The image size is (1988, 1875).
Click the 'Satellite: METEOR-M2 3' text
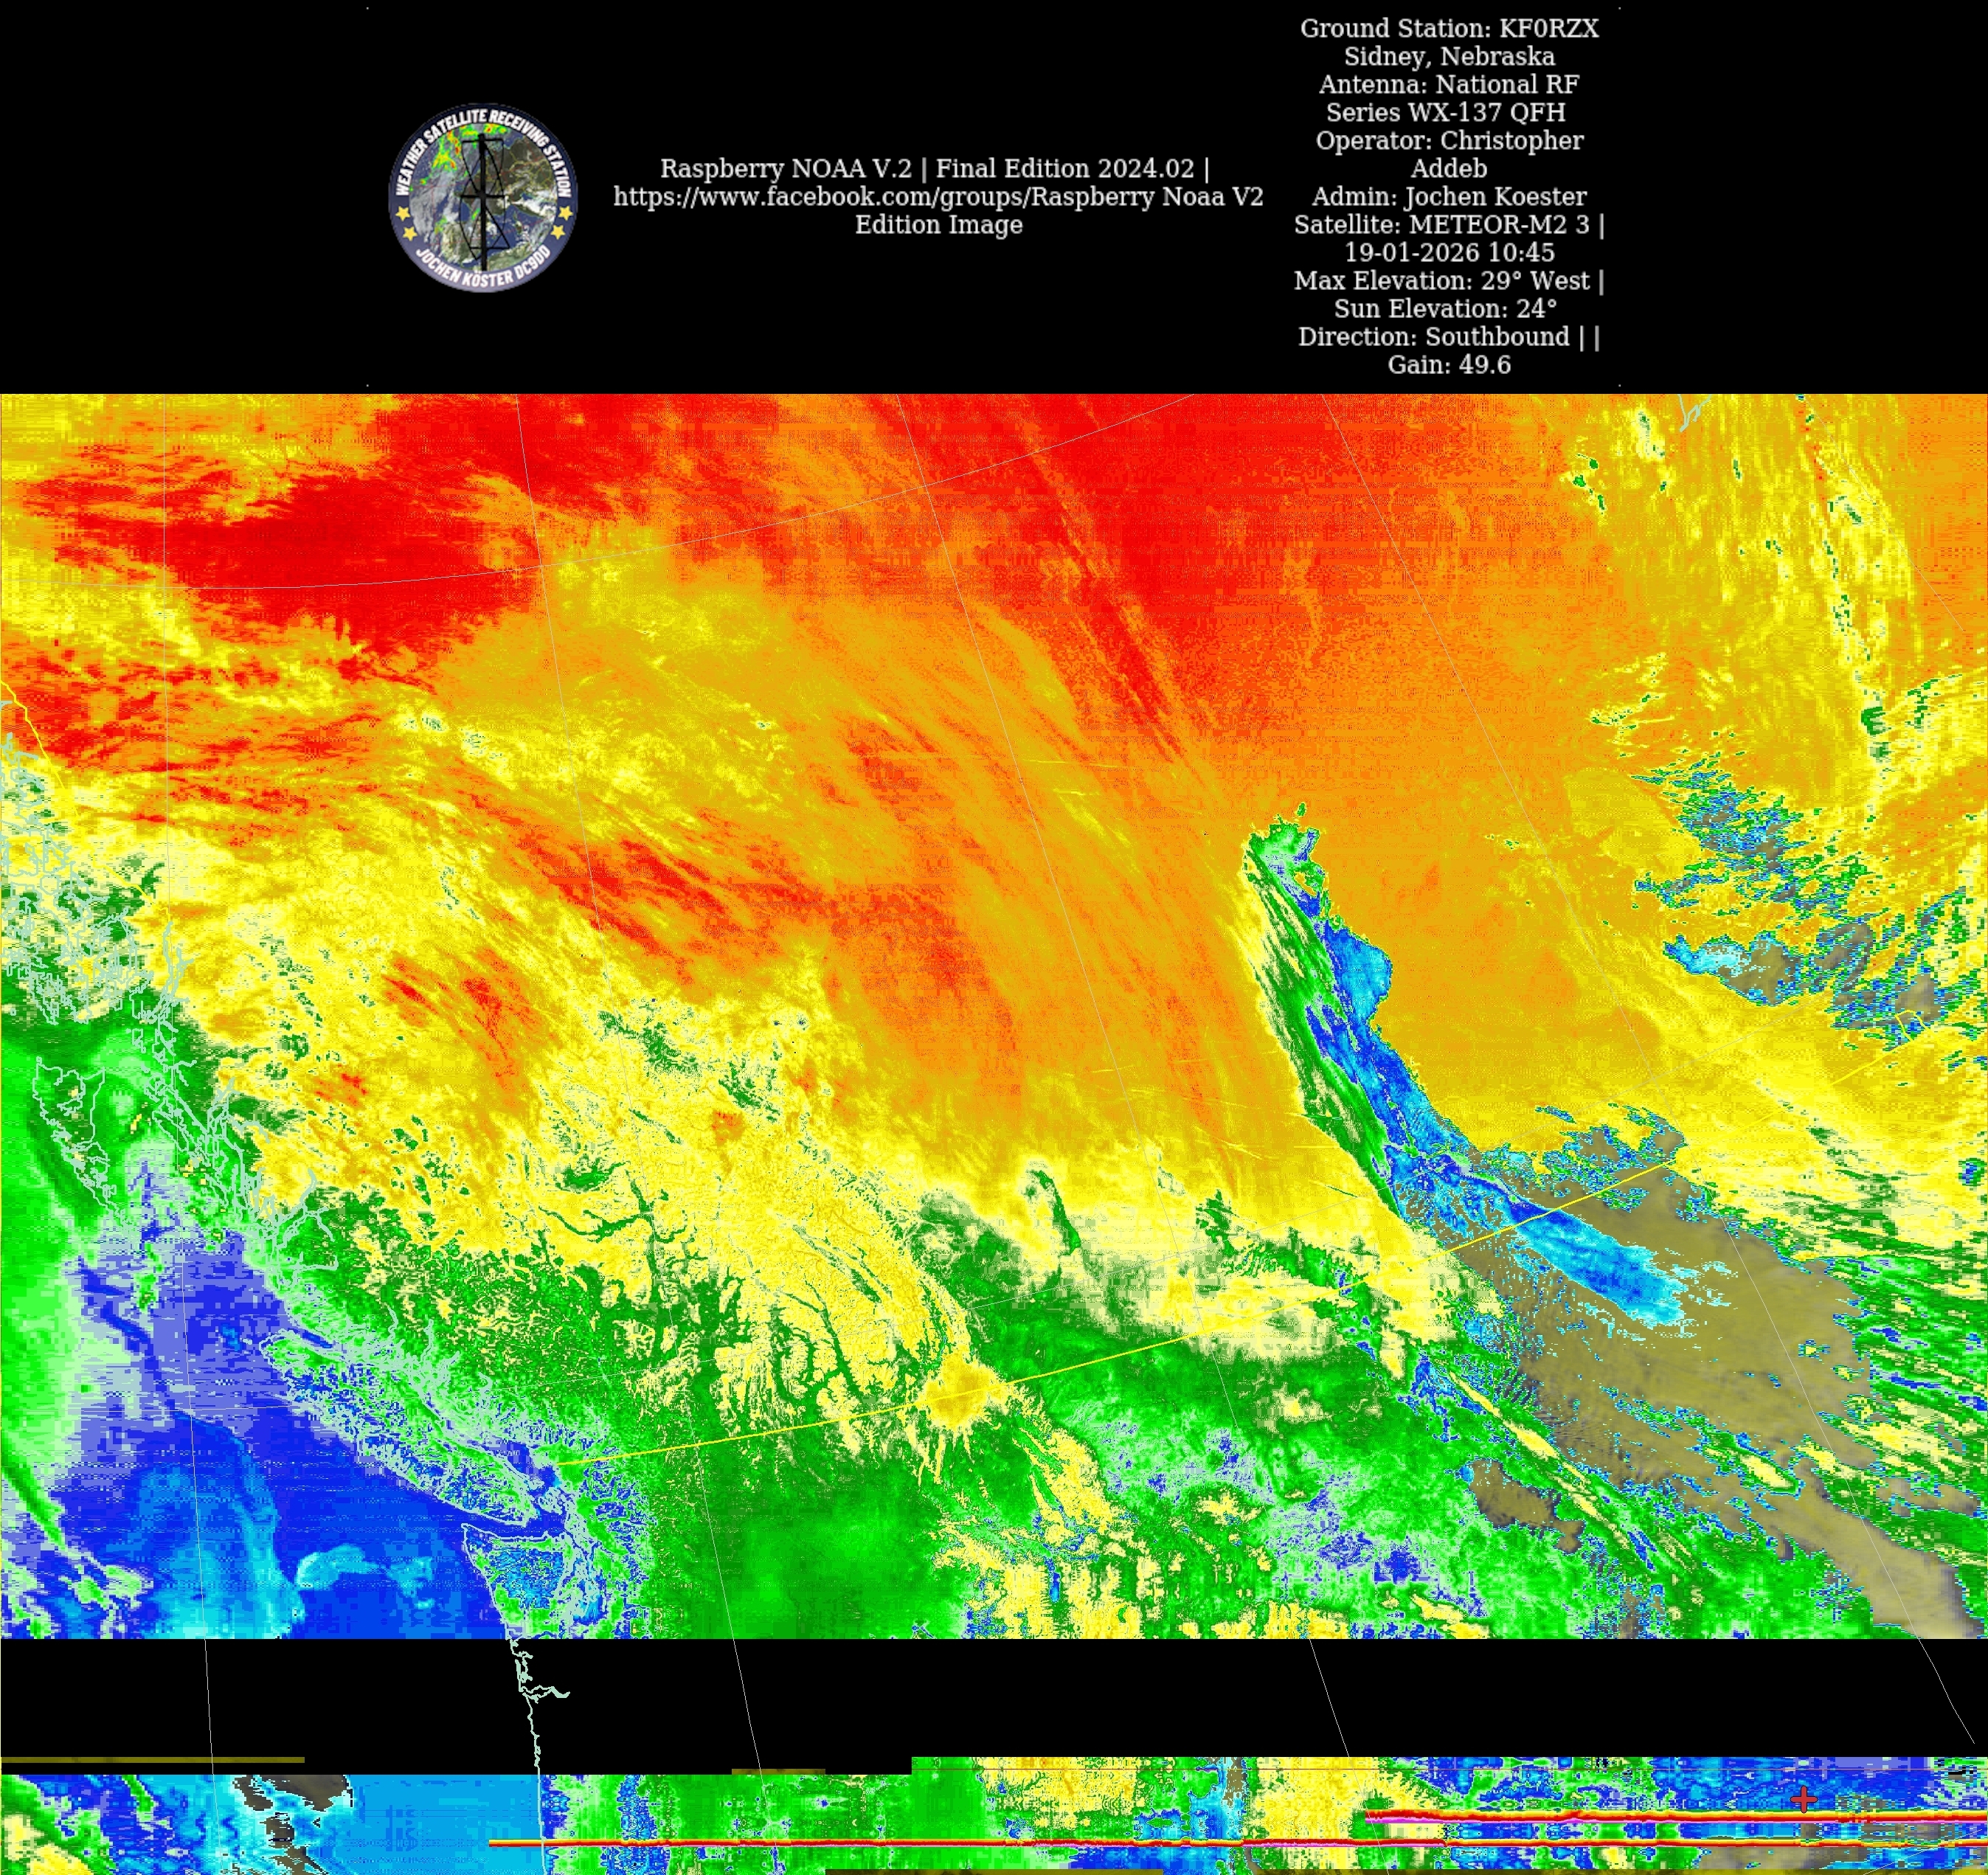pos(1441,225)
